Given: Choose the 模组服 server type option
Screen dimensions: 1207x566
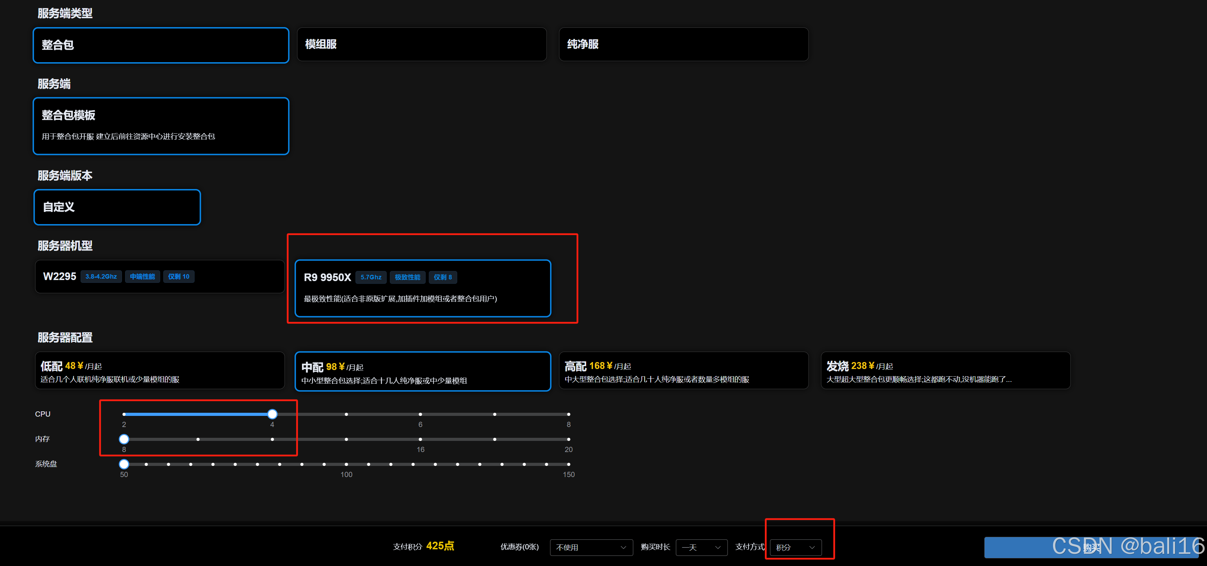Looking at the screenshot, I should pyautogui.click(x=421, y=44).
